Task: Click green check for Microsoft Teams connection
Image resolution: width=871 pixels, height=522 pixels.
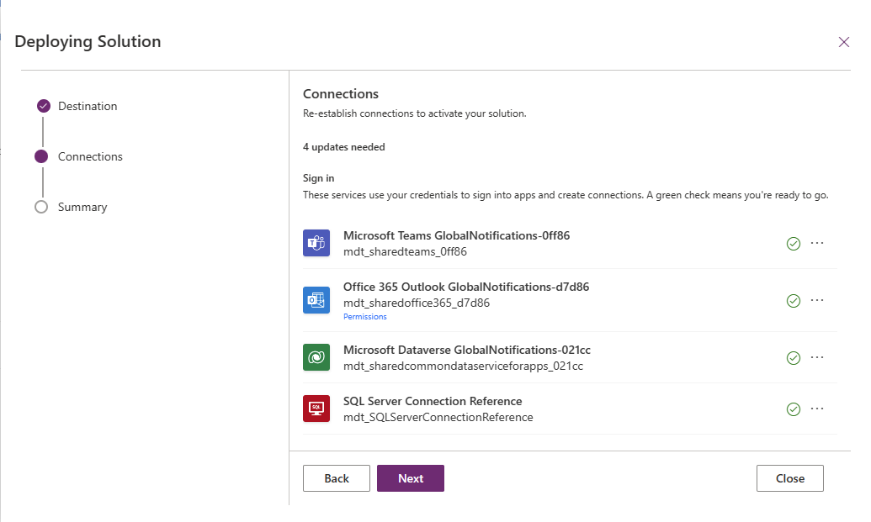Action: tap(794, 244)
